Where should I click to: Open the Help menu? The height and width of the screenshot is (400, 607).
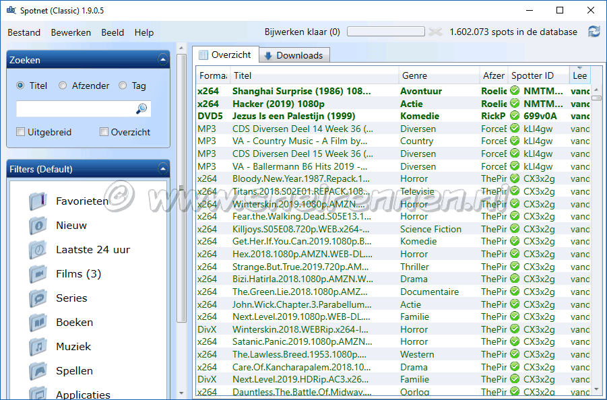(x=144, y=32)
